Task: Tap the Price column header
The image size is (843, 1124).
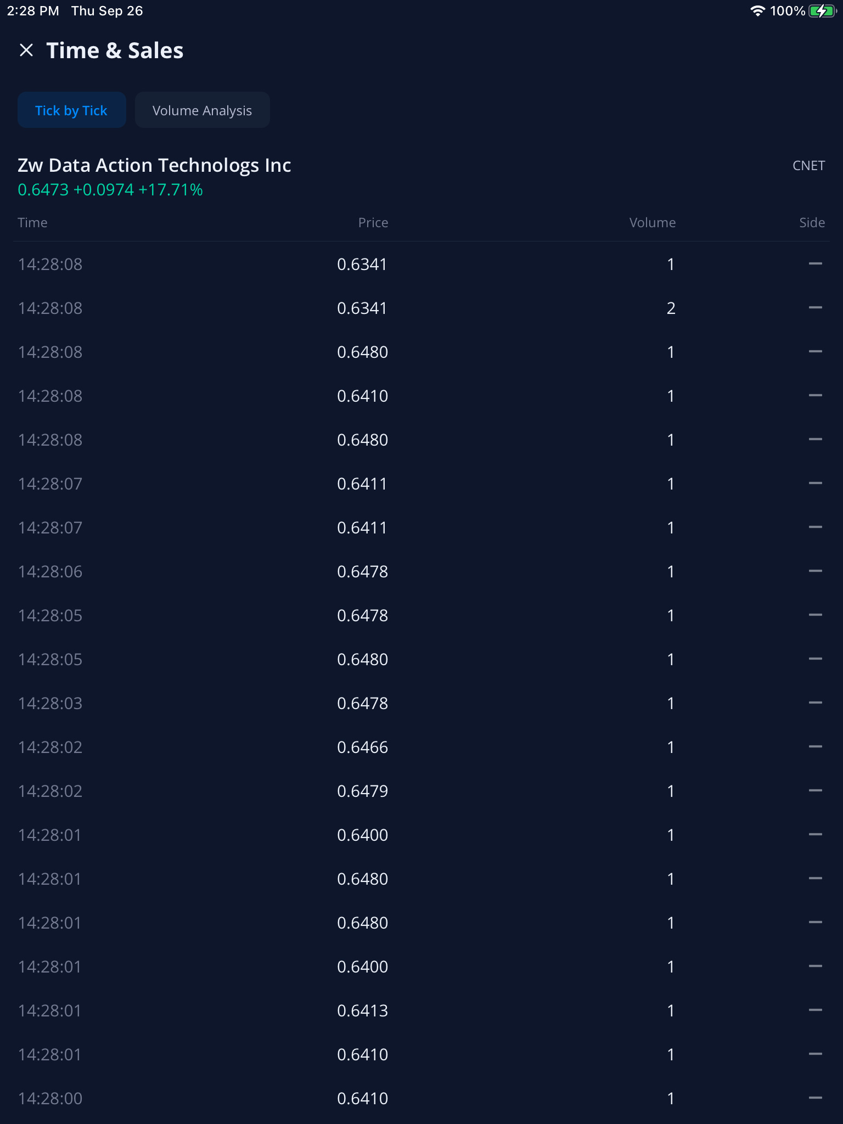Action: [373, 223]
